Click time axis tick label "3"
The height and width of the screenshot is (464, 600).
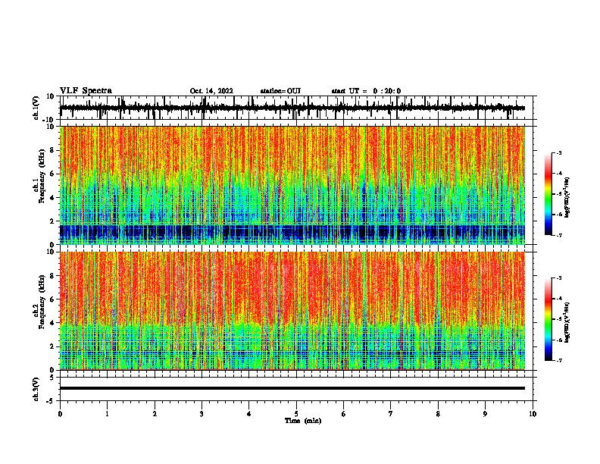[x=202, y=414]
